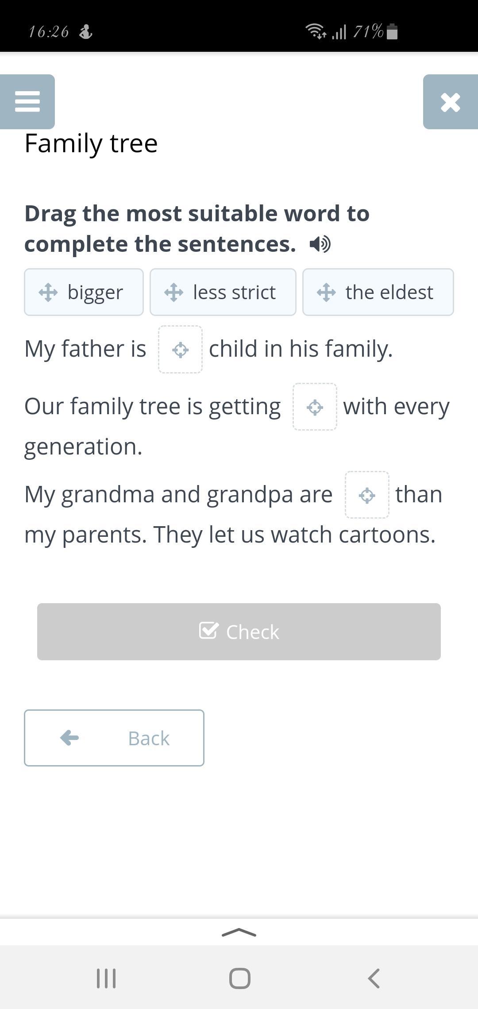The height and width of the screenshot is (1009, 478).
Task: Go to previous page with Back button
Action: (114, 738)
